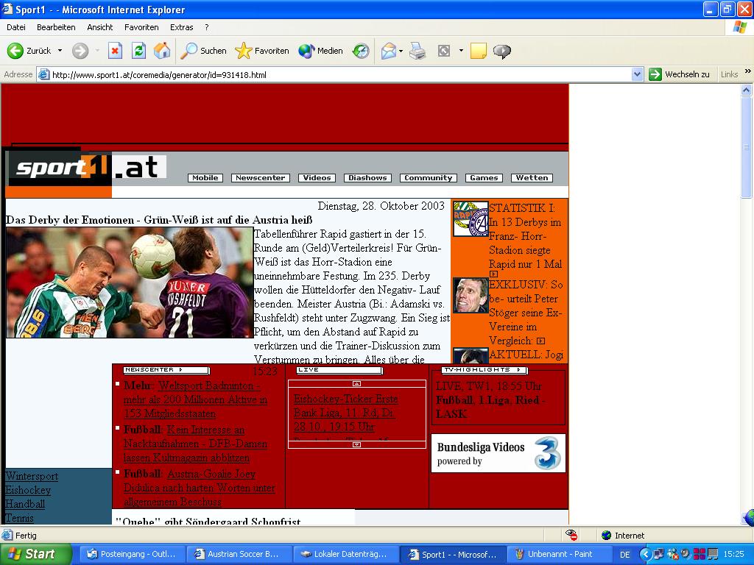This screenshot has height=565, width=754.
Task: Open Favoriten star toolbar button
Action: 262,51
